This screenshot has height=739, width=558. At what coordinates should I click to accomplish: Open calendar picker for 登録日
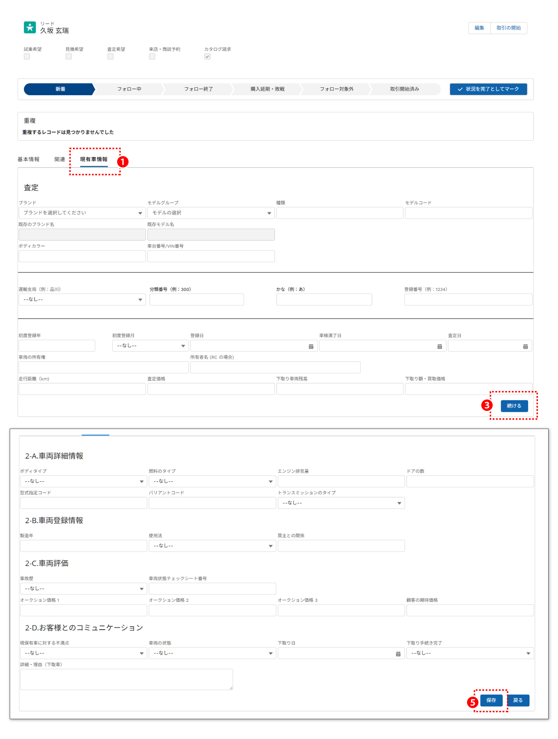tap(311, 347)
